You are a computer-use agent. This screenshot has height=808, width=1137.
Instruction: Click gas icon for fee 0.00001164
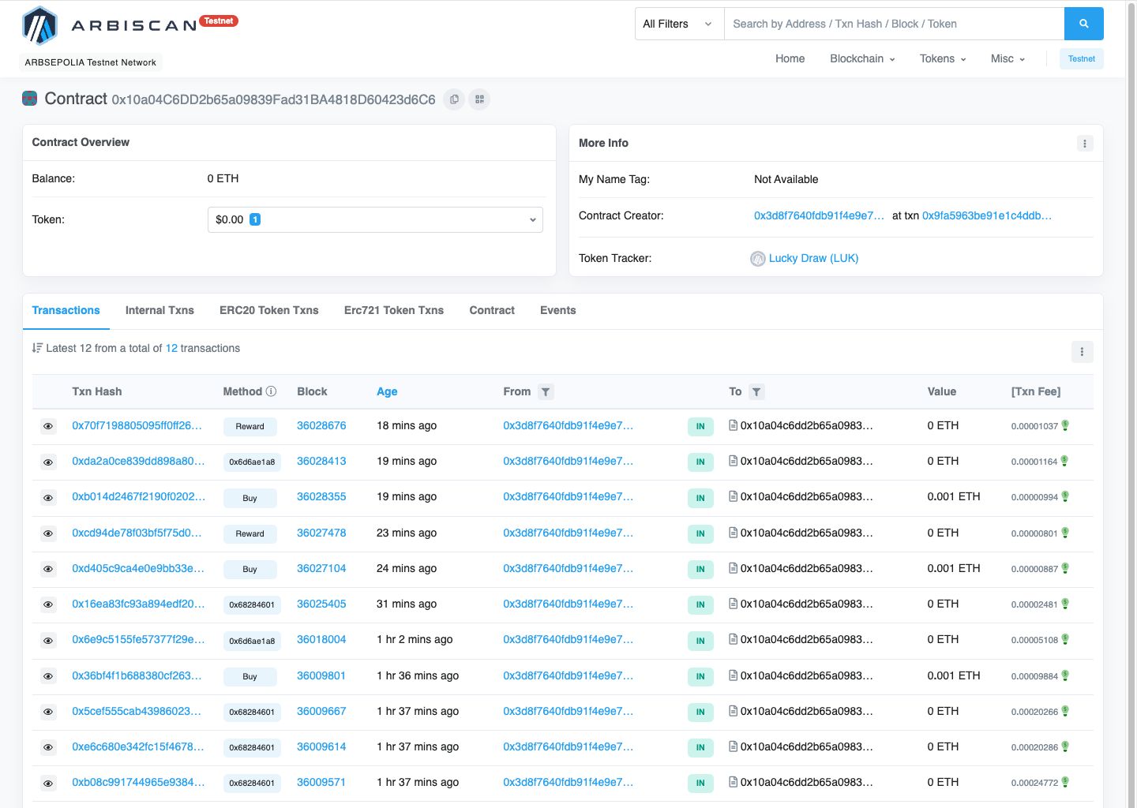pyautogui.click(x=1064, y=462)
